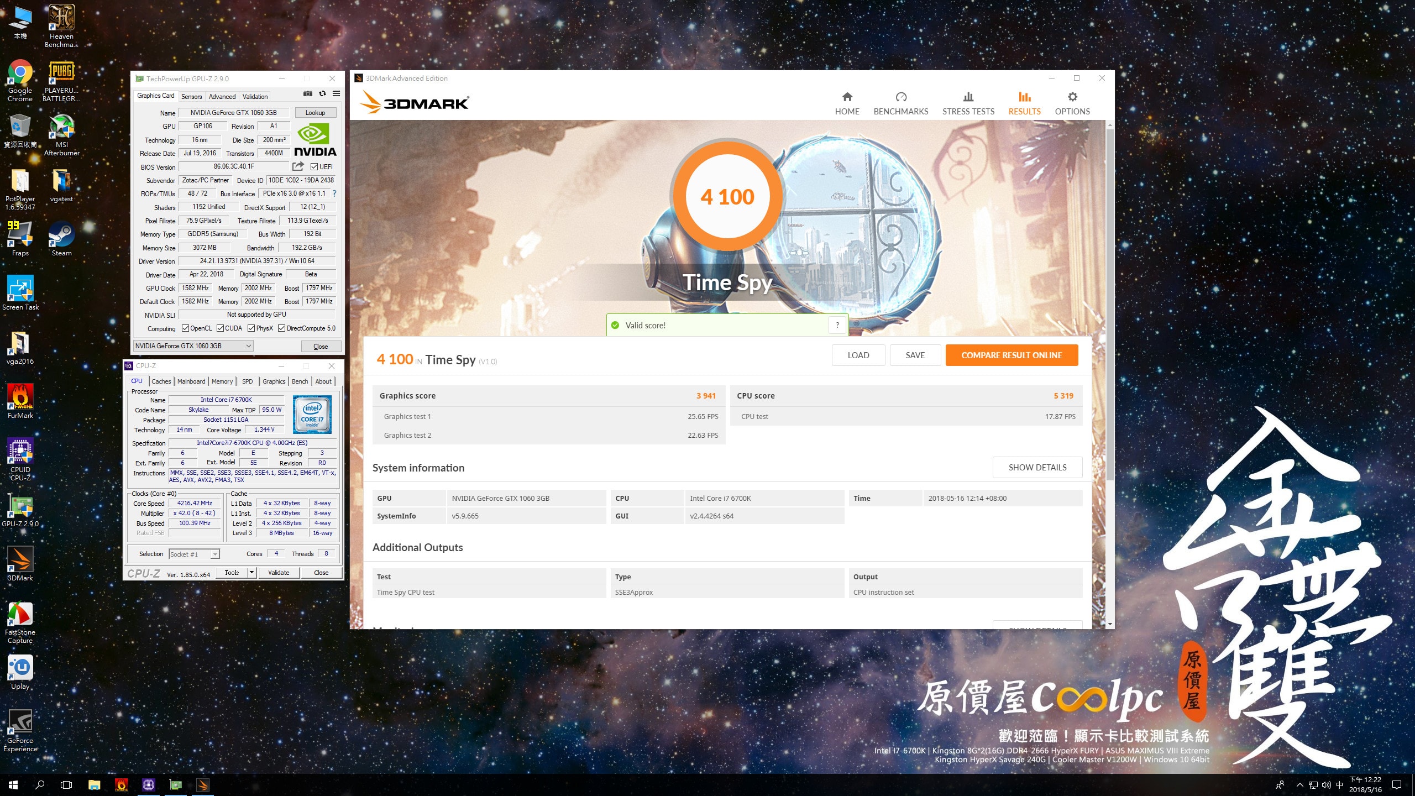Open Fraps desktop icon

coord(20,239)
